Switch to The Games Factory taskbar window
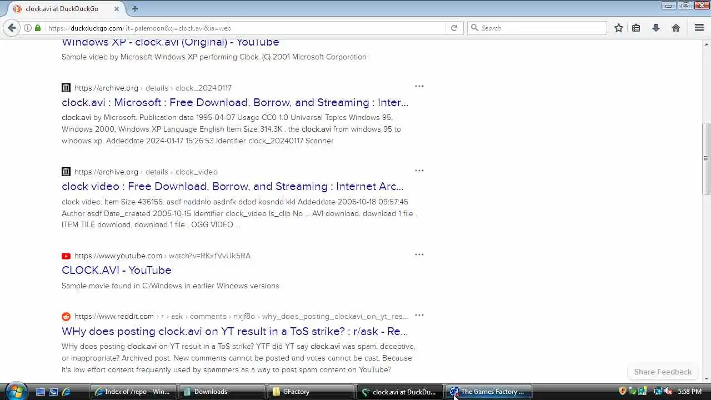The width and height of the screenshot is (711, 400). pos(488,392)
